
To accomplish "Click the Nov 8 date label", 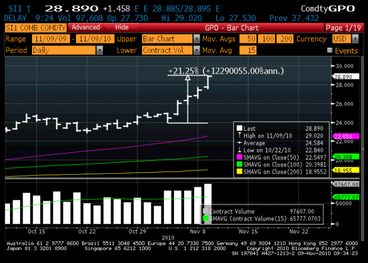I will 198,232.
